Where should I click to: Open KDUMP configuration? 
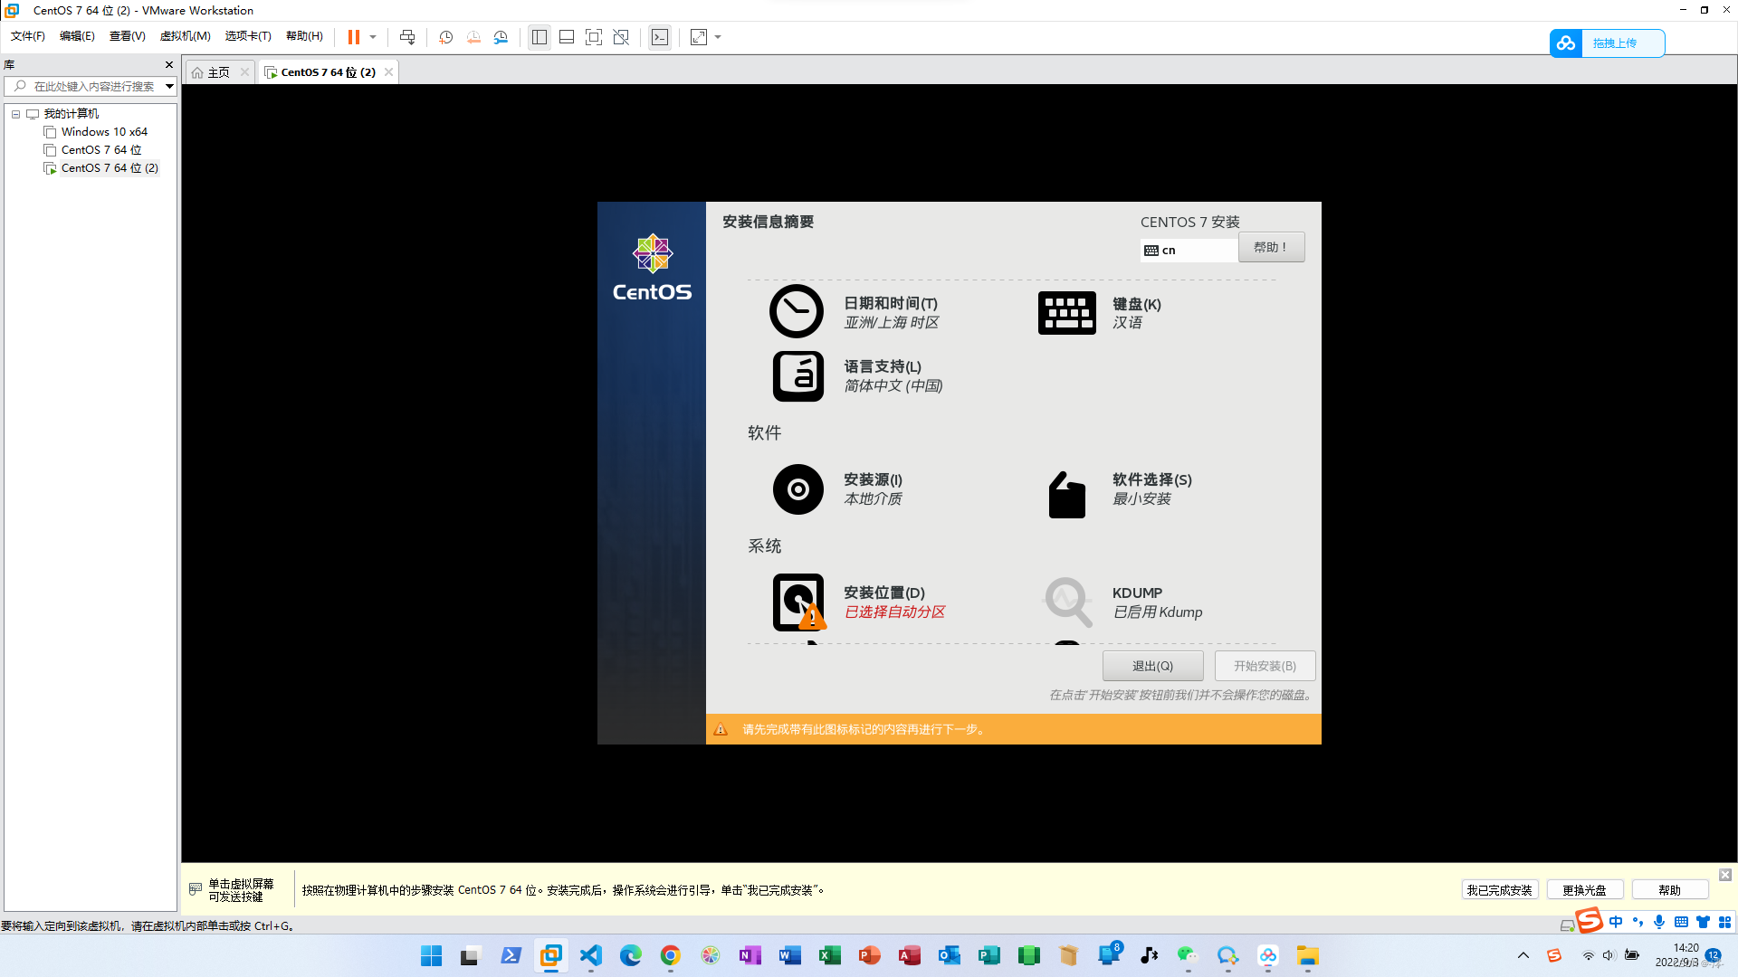tap(1122, 602)
